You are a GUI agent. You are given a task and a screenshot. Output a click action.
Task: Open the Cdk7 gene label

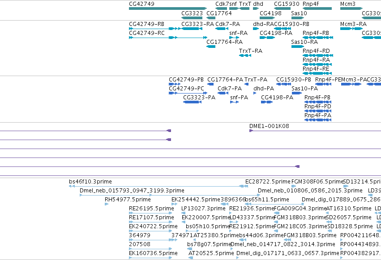click(x=222, y=4)
